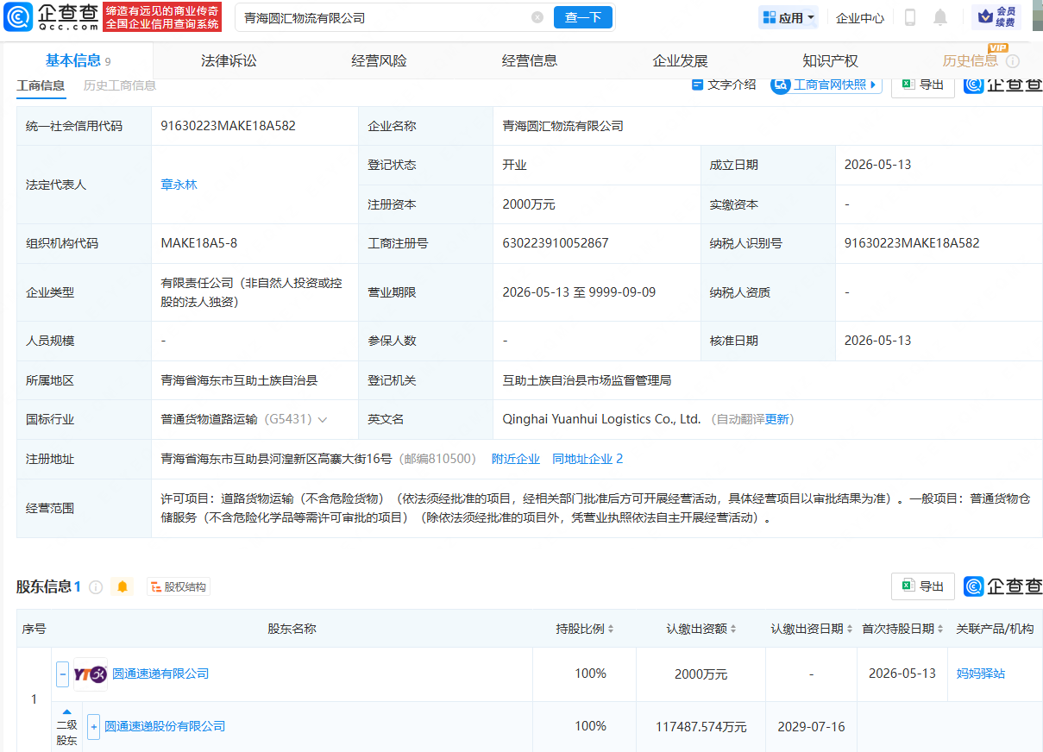Image resolution: width=1043 pixels, height=752 pixels.
Task: Switch to 企业发展 tab
Action: click(680, 61)
